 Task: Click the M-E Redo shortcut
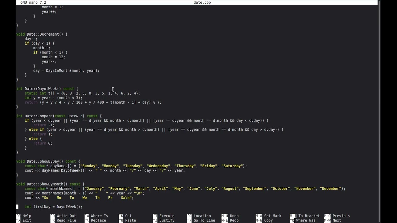(230, 221)
